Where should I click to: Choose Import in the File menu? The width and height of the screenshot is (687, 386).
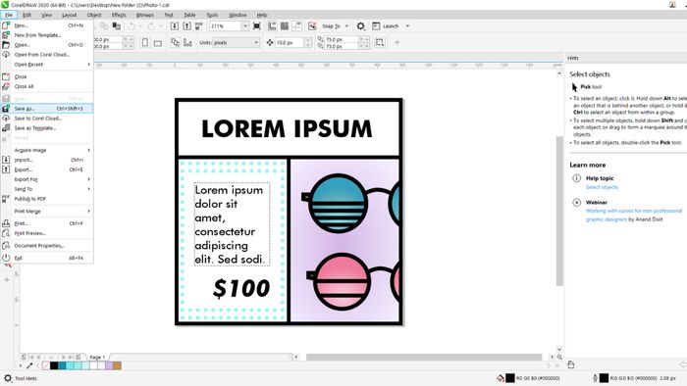click(x=47, y=160)
